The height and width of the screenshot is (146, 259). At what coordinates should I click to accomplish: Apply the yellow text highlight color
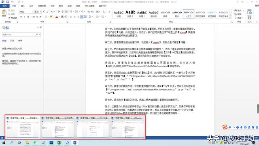pyautogui.click(x=51, y=17)
